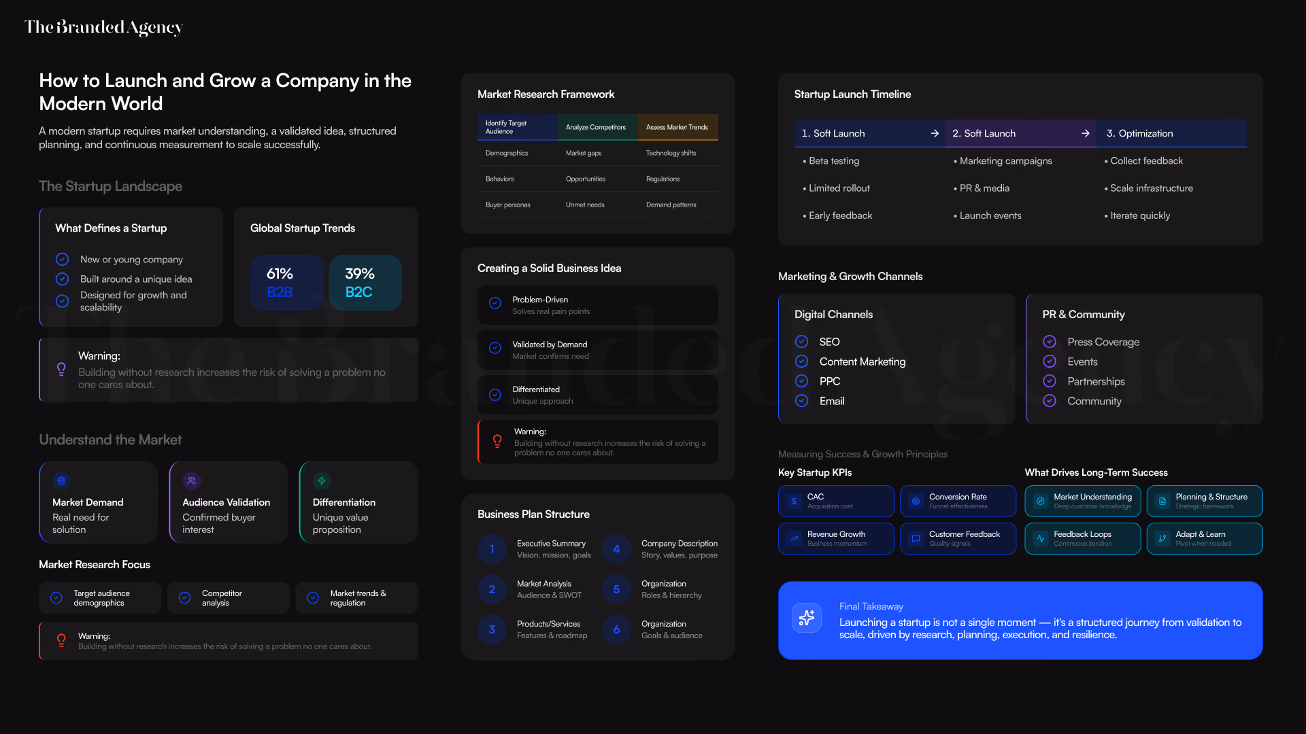Click the Target audience demographics chip
1306x734 pixels.
[100, 597]
